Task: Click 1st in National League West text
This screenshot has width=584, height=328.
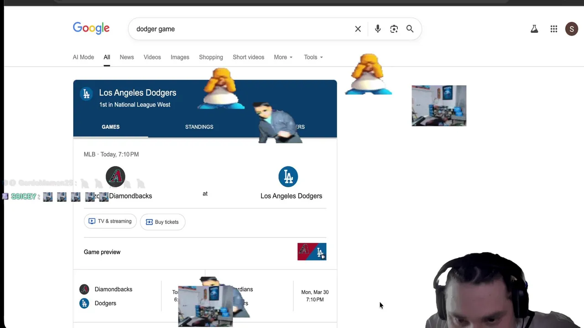Action: (135, 105)
